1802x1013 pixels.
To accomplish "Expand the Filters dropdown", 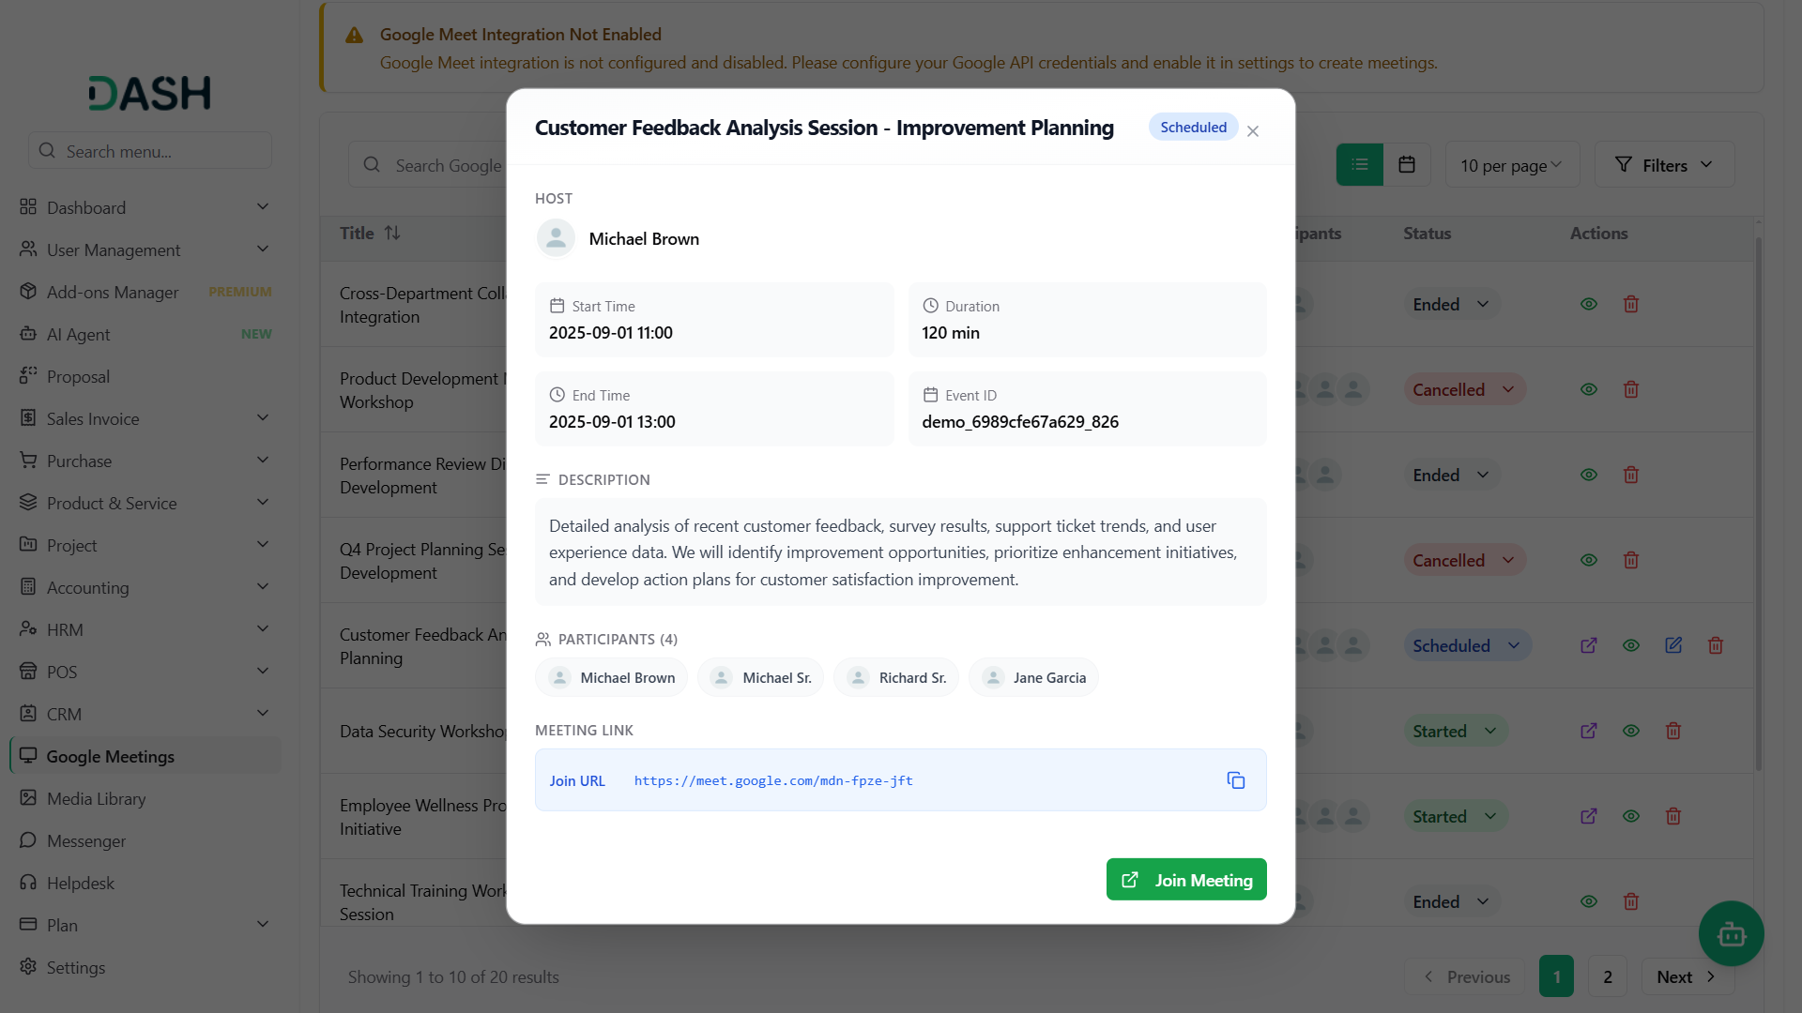I will [x=1664, y=165].
